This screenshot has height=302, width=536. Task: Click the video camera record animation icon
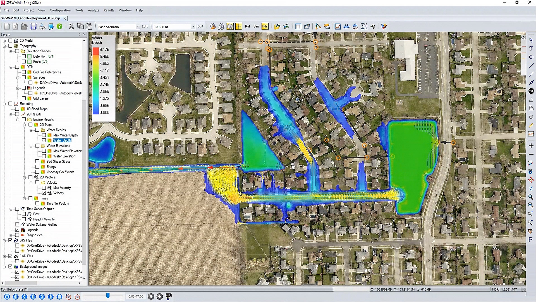[168, 296]
